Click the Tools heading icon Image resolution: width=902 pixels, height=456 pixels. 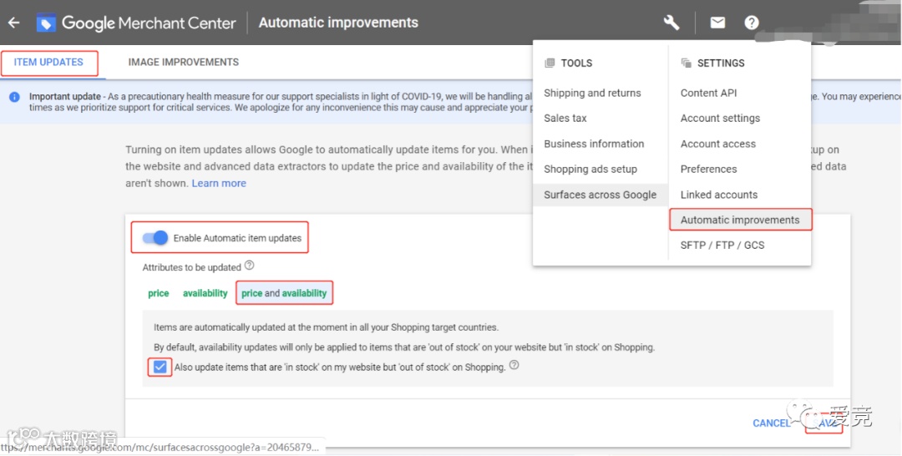point(550,63)
